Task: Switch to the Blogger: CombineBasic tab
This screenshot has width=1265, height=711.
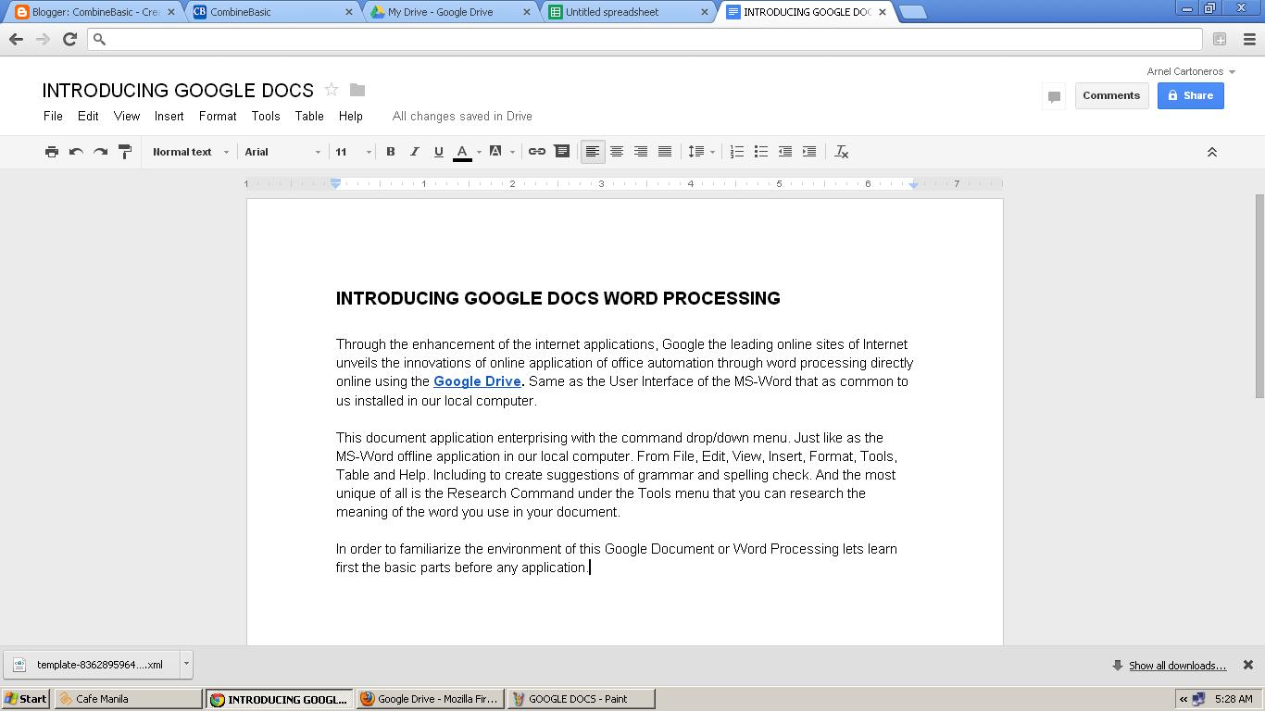Action: click(95, 12)
